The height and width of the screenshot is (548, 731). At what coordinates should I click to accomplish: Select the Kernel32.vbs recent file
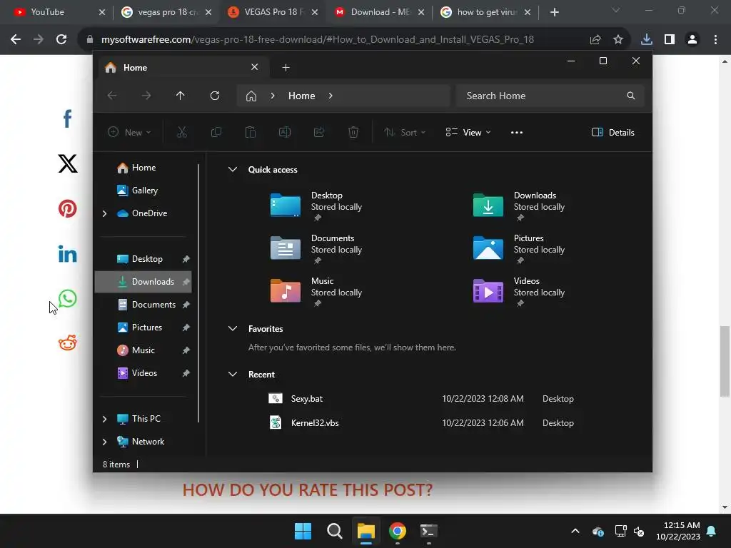(421, 422)
